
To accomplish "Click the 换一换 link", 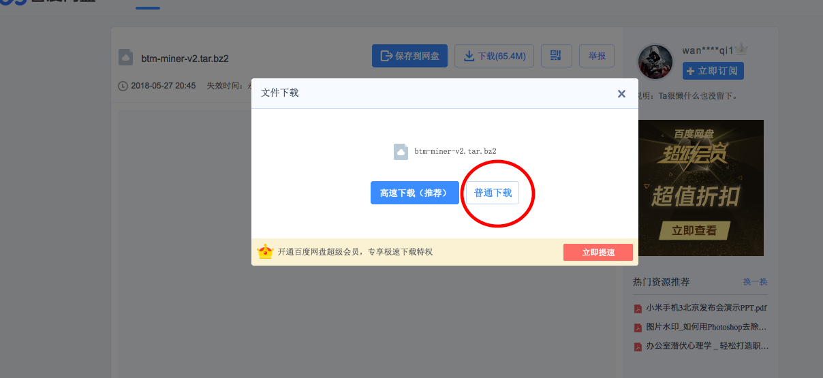I will [755, 282].
